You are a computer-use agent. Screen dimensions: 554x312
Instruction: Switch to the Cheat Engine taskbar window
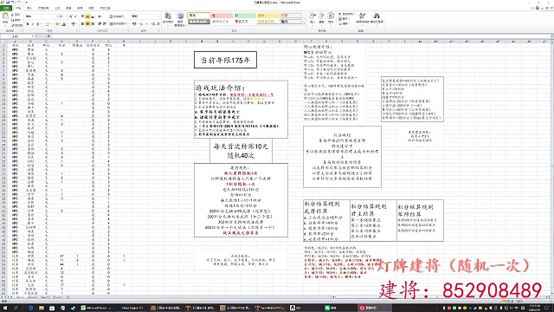point(130,309)
